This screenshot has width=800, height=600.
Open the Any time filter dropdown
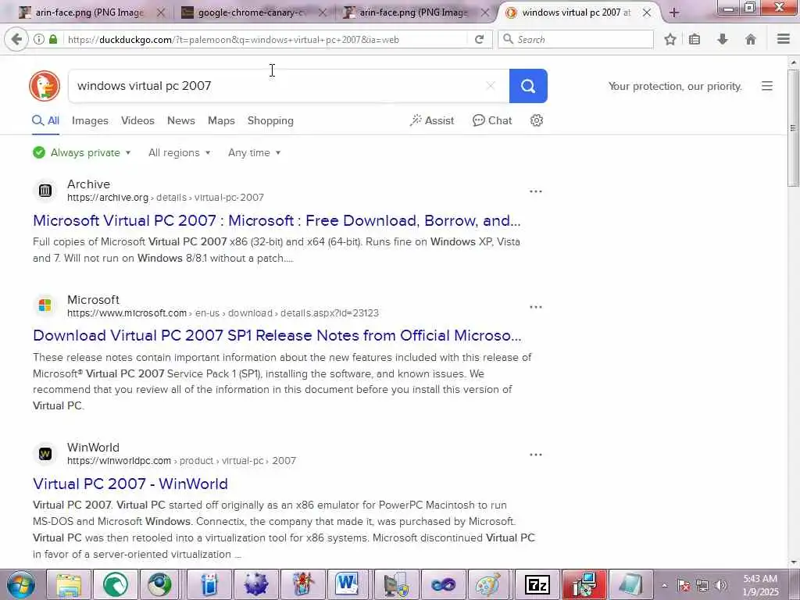(x=254, y=152)
